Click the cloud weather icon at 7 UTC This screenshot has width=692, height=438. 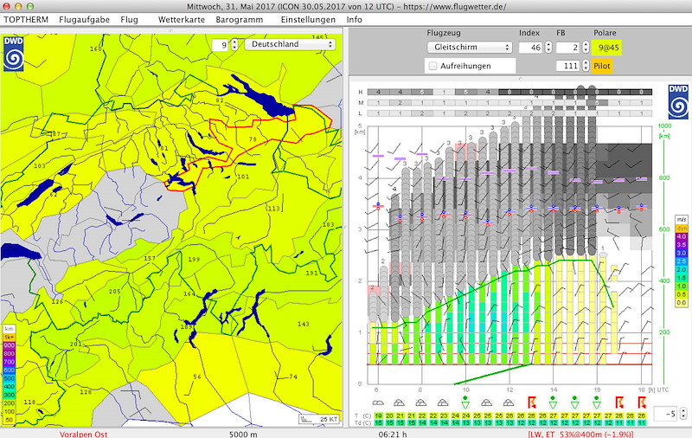tap(399, 403)
